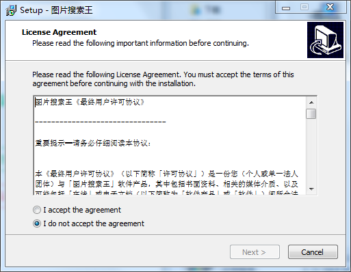Click the 'License Agreement' heading

click(59, 32)
